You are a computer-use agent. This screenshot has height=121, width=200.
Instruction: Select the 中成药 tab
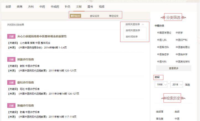tap(55, 6)
